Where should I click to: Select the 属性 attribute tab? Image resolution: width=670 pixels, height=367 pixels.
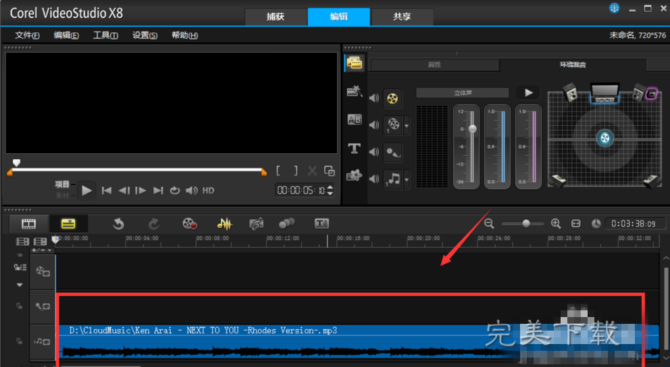(434, 65)
